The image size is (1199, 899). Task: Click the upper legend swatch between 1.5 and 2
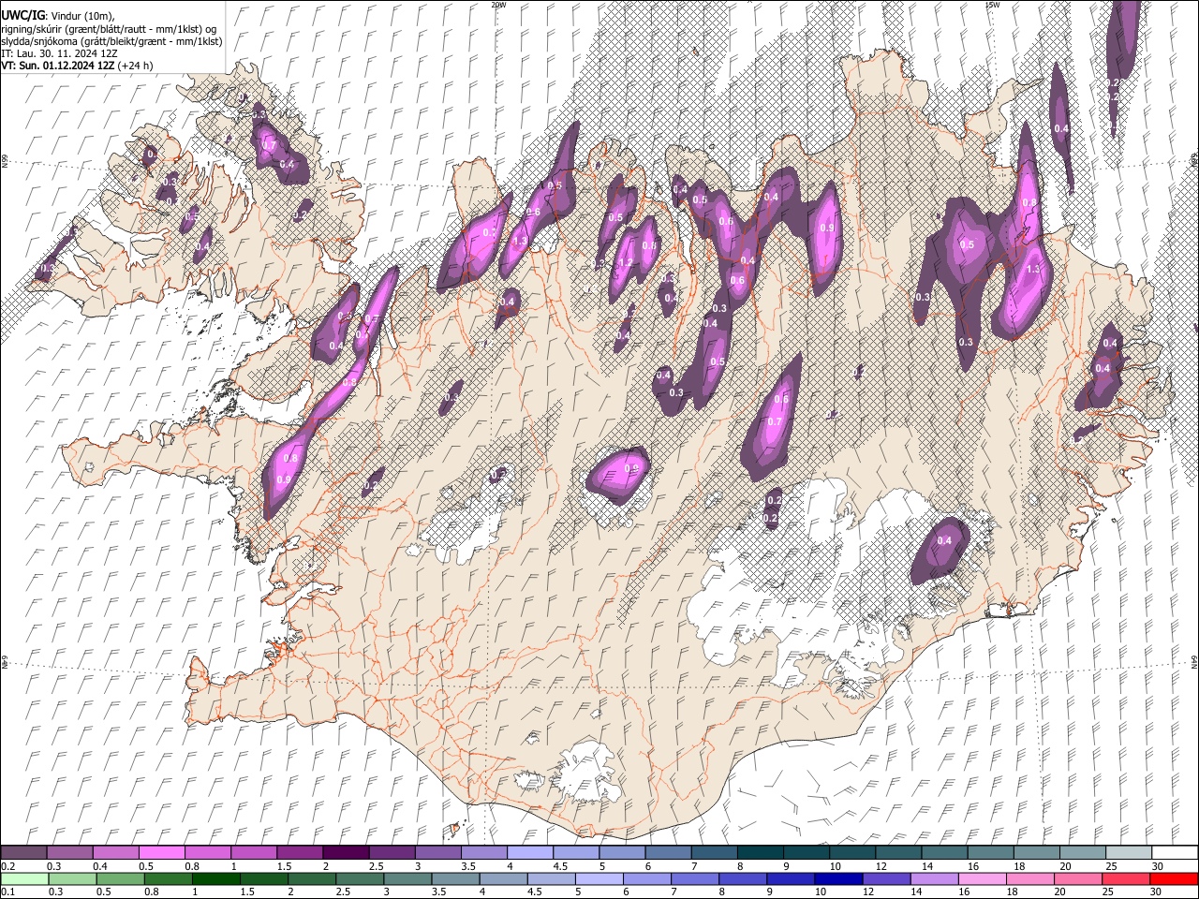(x=300, y=852)
